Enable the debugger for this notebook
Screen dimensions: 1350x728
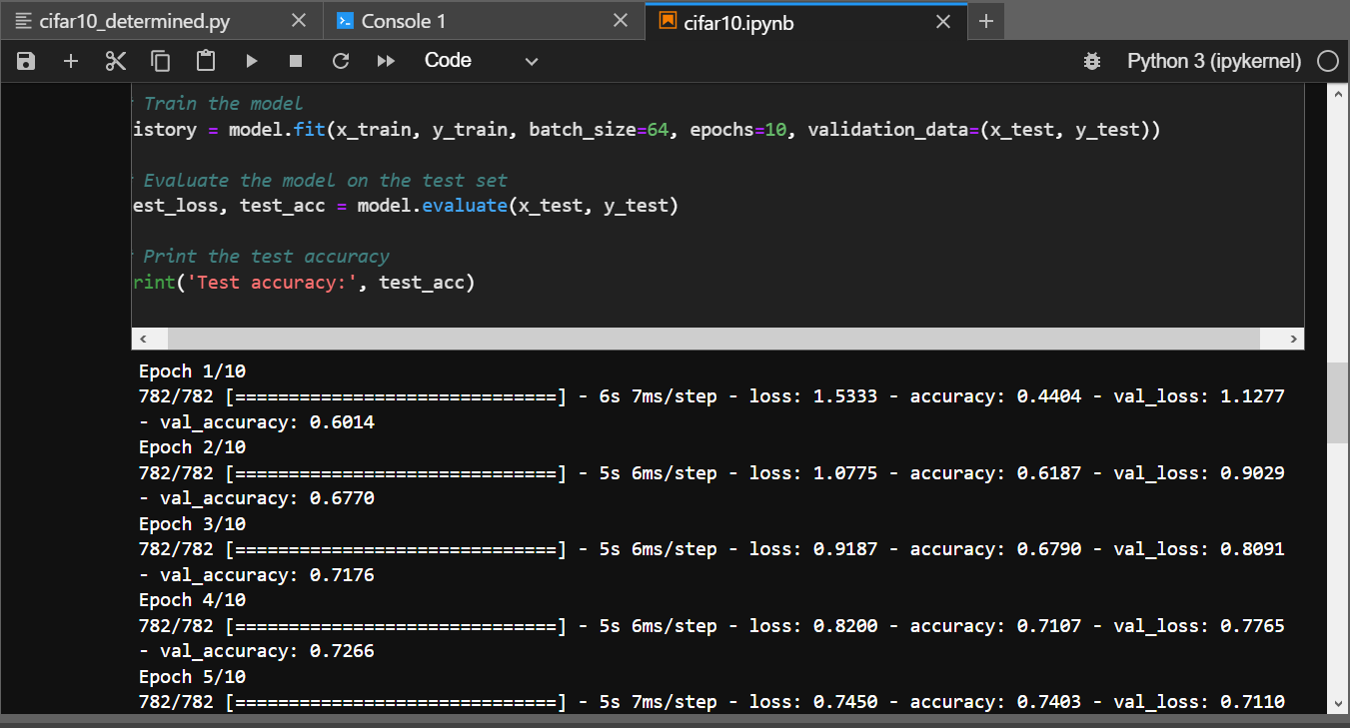1091,60
